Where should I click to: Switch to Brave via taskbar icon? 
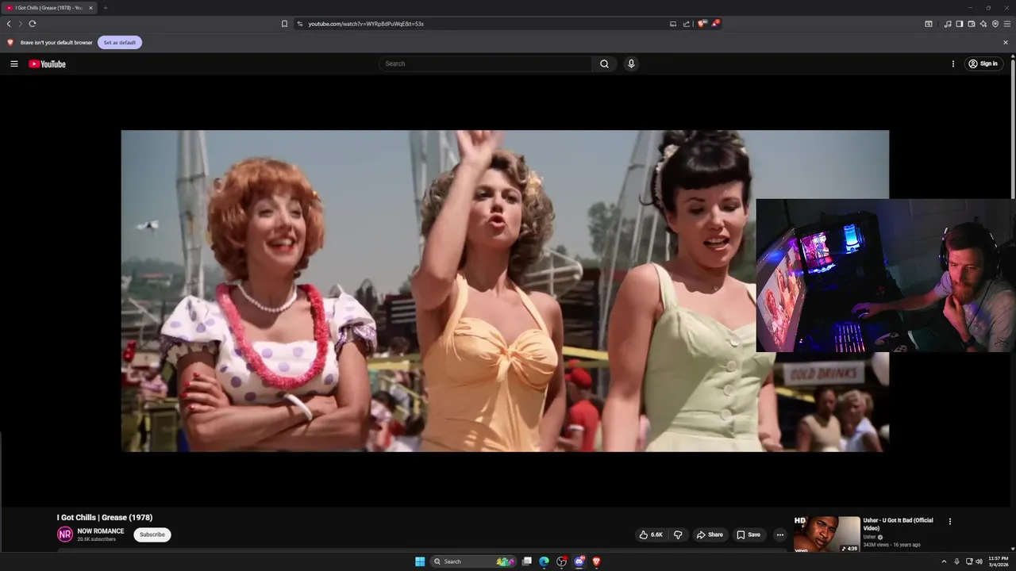596,561
